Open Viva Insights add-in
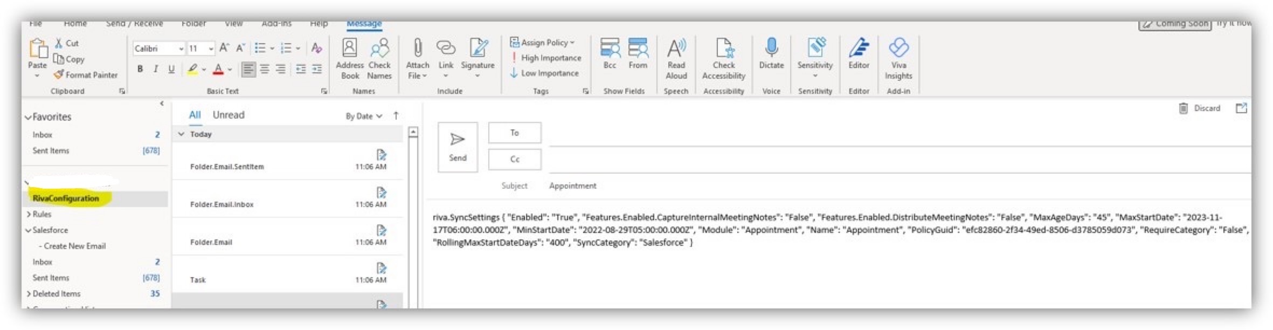Viewport: 1273px width, 330px height. point(898,58)
